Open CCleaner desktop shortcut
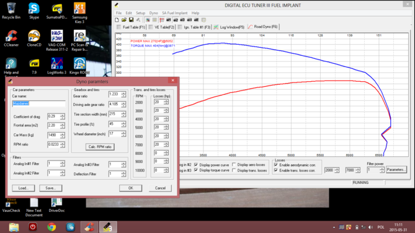415x233 pixels. coord(11,38)
